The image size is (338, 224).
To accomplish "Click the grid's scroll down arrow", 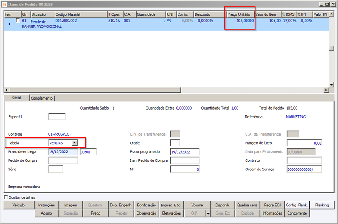I will tap(332, 85).
